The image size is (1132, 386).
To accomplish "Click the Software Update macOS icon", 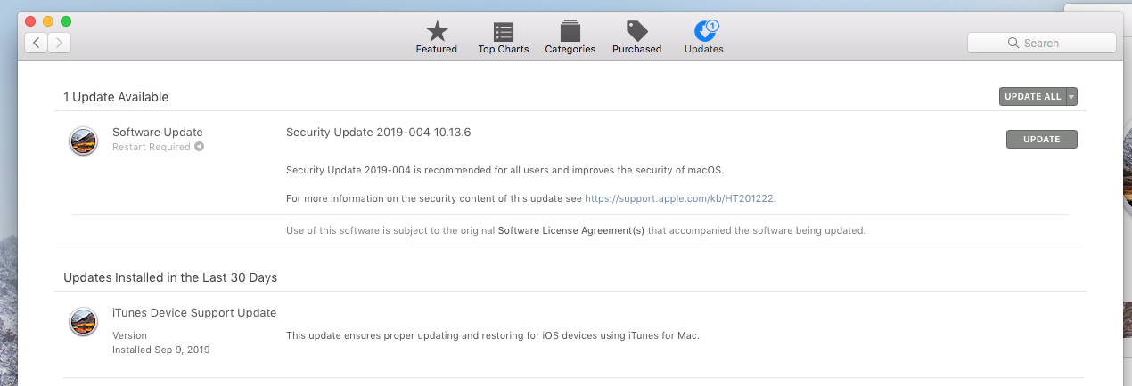I will (x=83, y=141).
